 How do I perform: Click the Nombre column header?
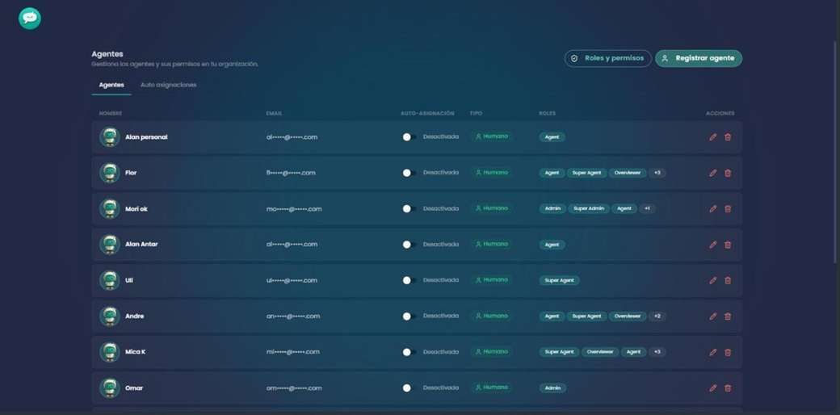[111, 114]
